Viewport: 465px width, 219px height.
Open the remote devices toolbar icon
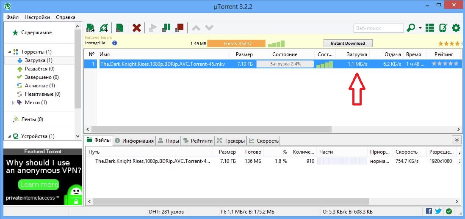click(x=443, y=28)
